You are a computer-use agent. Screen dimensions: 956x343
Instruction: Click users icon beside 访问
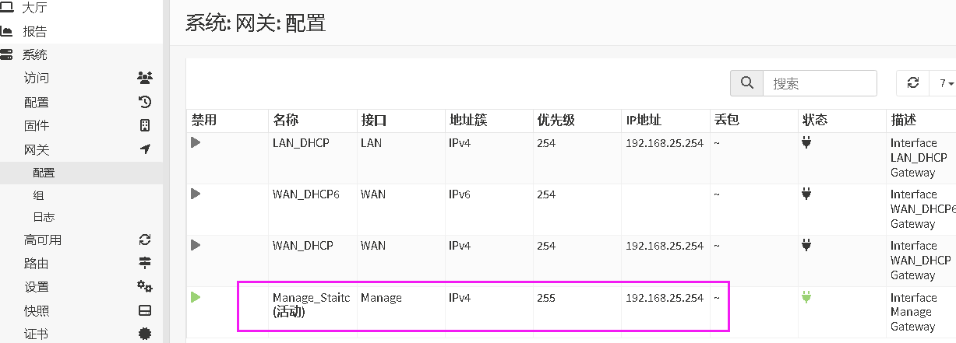tap(144, 77)
